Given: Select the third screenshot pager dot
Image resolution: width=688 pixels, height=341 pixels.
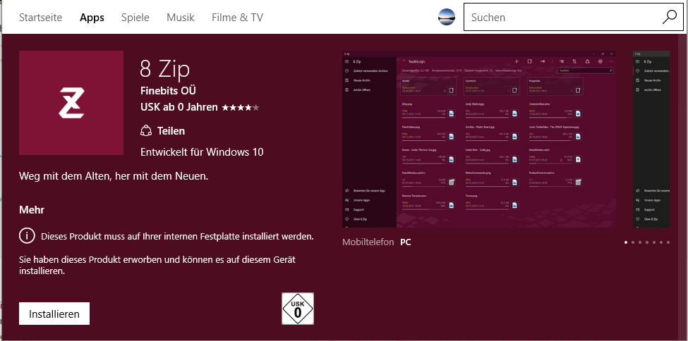Looking at the screenshot, I should [x=640, y=242].
